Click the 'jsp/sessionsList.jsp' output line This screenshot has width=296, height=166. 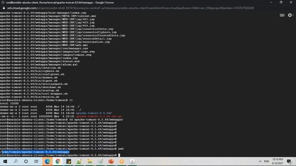point(55,42)
